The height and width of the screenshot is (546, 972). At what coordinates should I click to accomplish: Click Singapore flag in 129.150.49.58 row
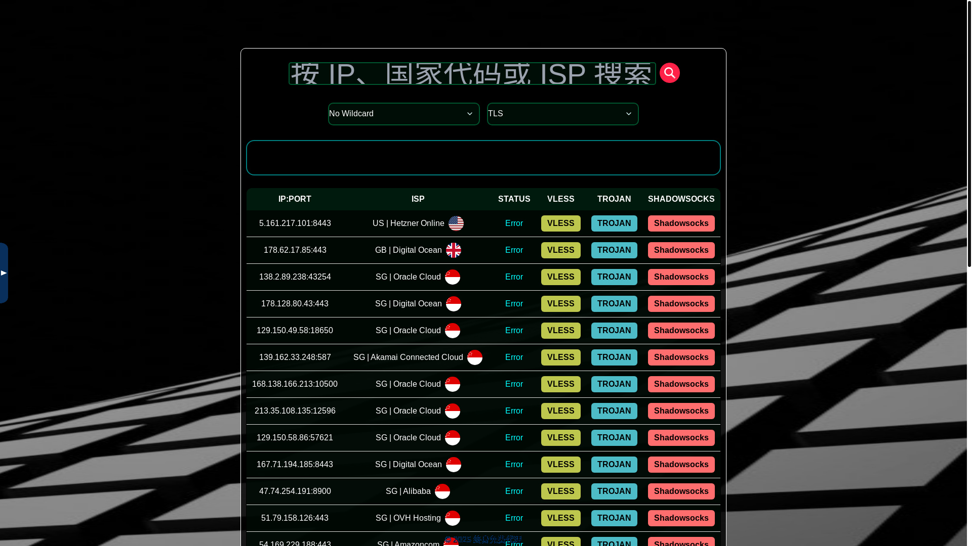(x=452, y=331)
